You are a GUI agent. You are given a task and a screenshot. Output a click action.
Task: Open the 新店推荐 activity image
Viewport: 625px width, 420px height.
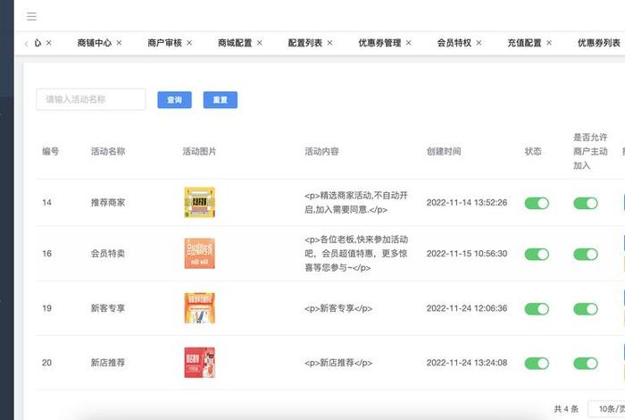tap(200, 363)
